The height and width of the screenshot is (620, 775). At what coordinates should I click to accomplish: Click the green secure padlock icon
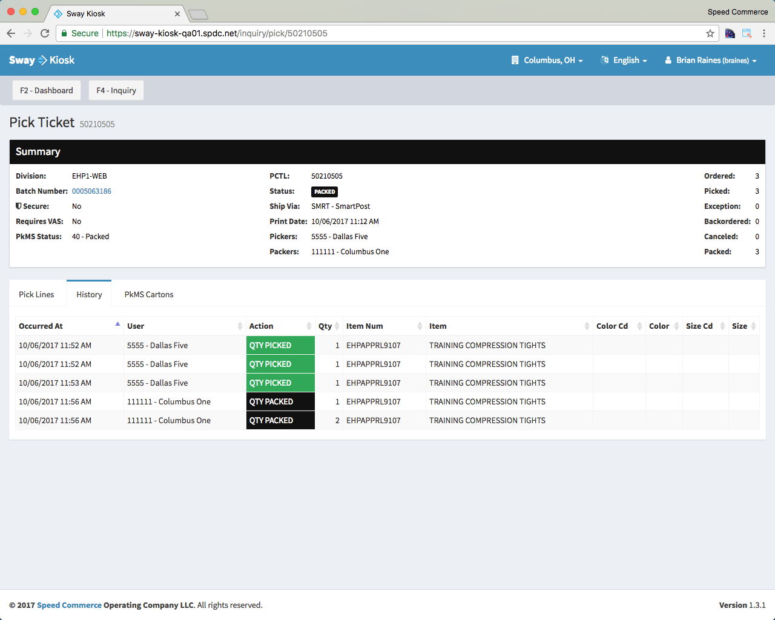(64, 33)
